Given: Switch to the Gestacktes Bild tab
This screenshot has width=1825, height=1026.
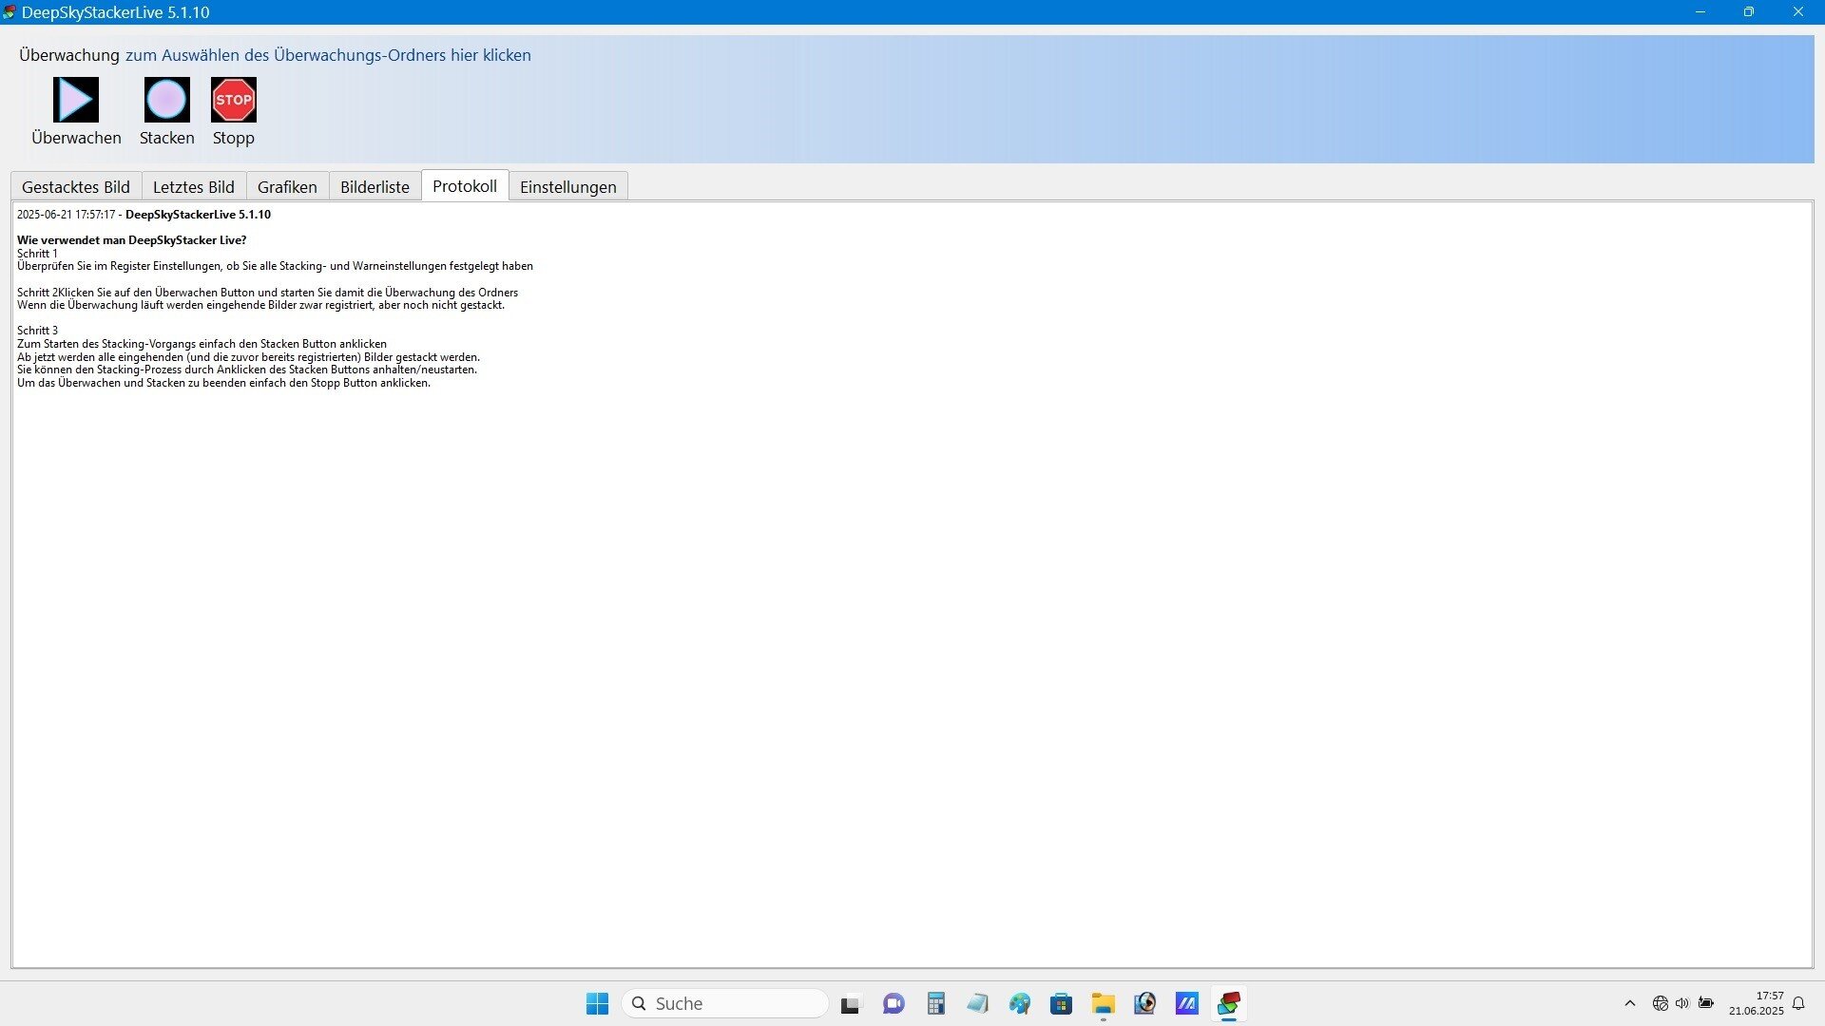Looking at the screenshot, I should (76, 187).
